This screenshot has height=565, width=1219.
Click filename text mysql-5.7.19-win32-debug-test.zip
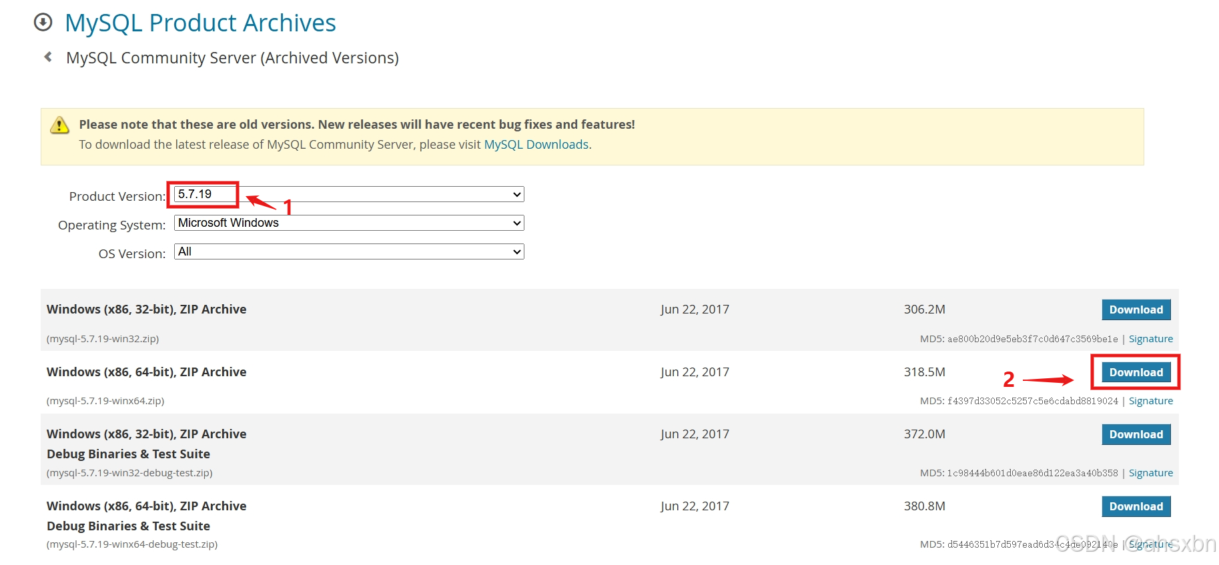coord(129,473)
